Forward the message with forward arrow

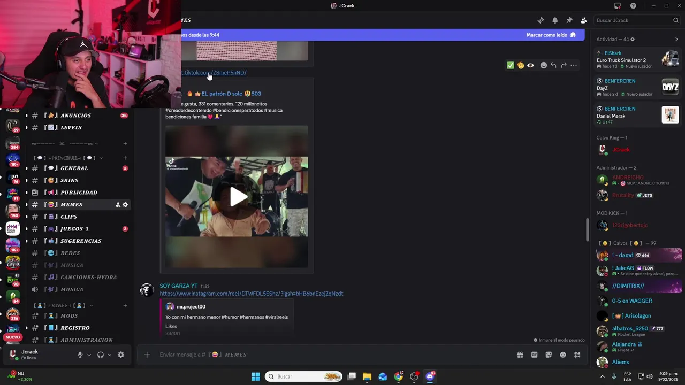pos(564,65)
